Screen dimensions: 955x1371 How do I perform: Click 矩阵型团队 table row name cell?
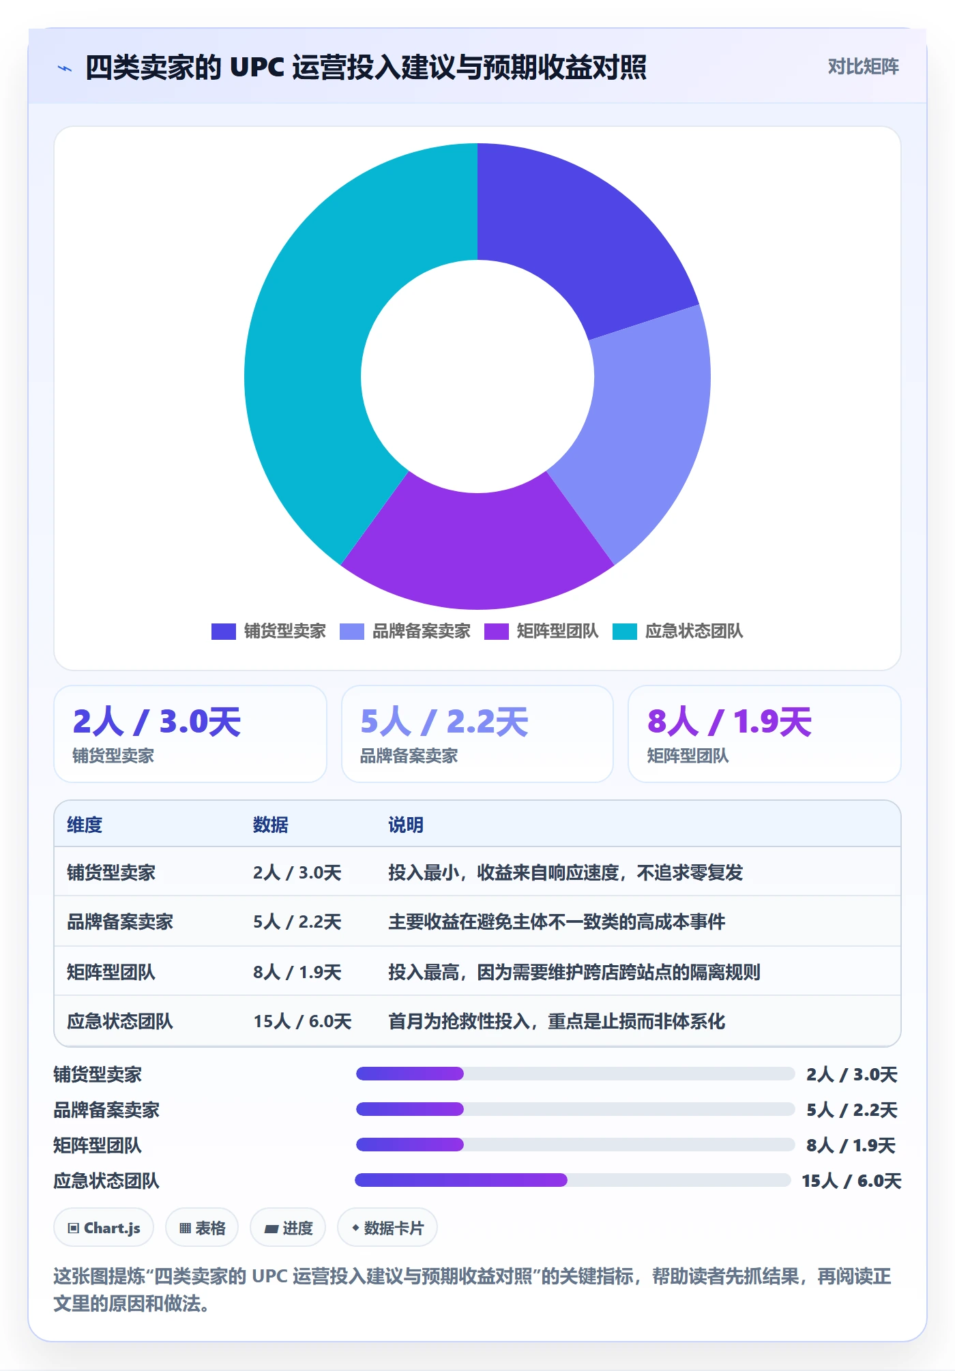point(111,972)
